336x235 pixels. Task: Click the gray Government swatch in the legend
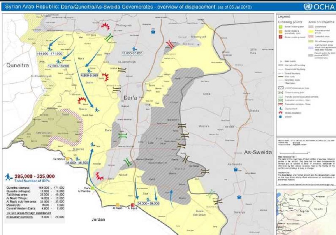(310, 26)
